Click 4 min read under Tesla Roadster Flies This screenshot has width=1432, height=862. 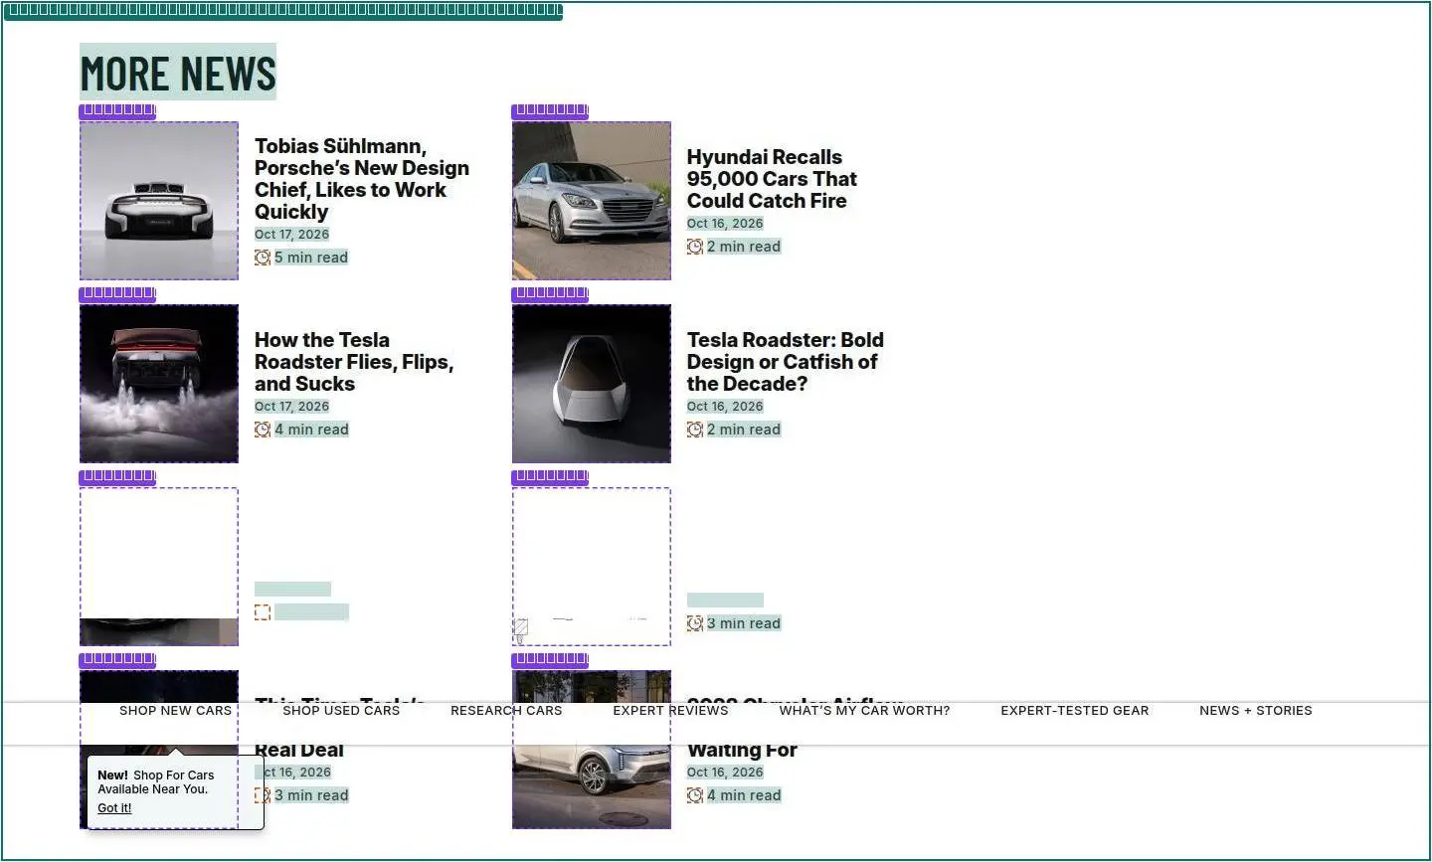point(311,430)
